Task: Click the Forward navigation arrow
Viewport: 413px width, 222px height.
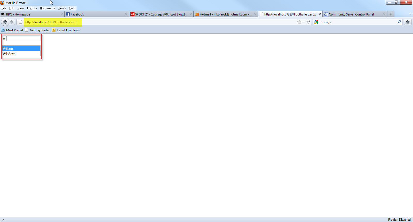Action: [12, 22]
